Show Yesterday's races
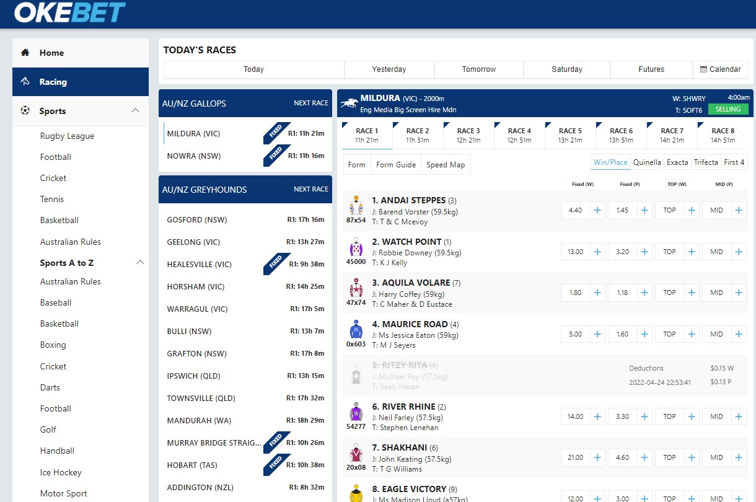 click(389, 69)
